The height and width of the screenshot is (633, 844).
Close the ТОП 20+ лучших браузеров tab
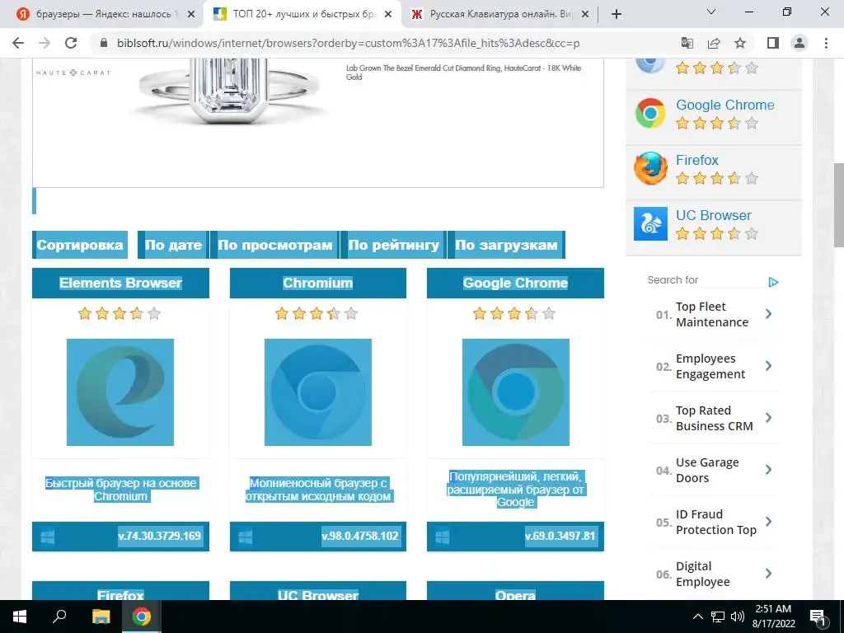(x=388, y=15)
